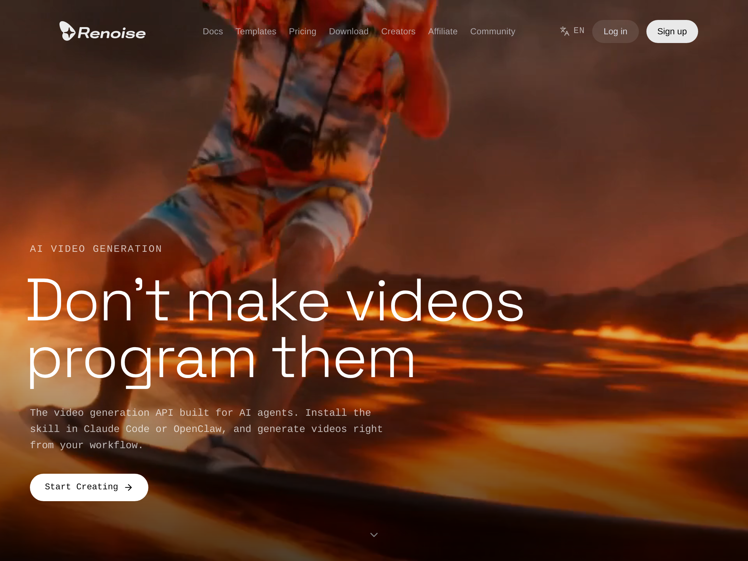Open the EN language selector
This screenshot has width=748, height=561.
point(572,31)
